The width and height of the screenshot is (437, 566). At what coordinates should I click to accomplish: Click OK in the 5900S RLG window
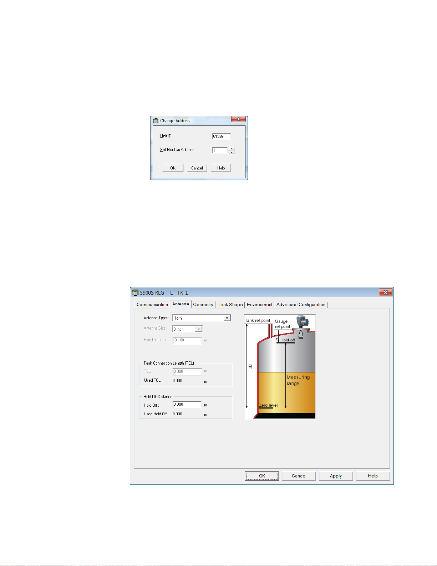click(x=262, y=476)
